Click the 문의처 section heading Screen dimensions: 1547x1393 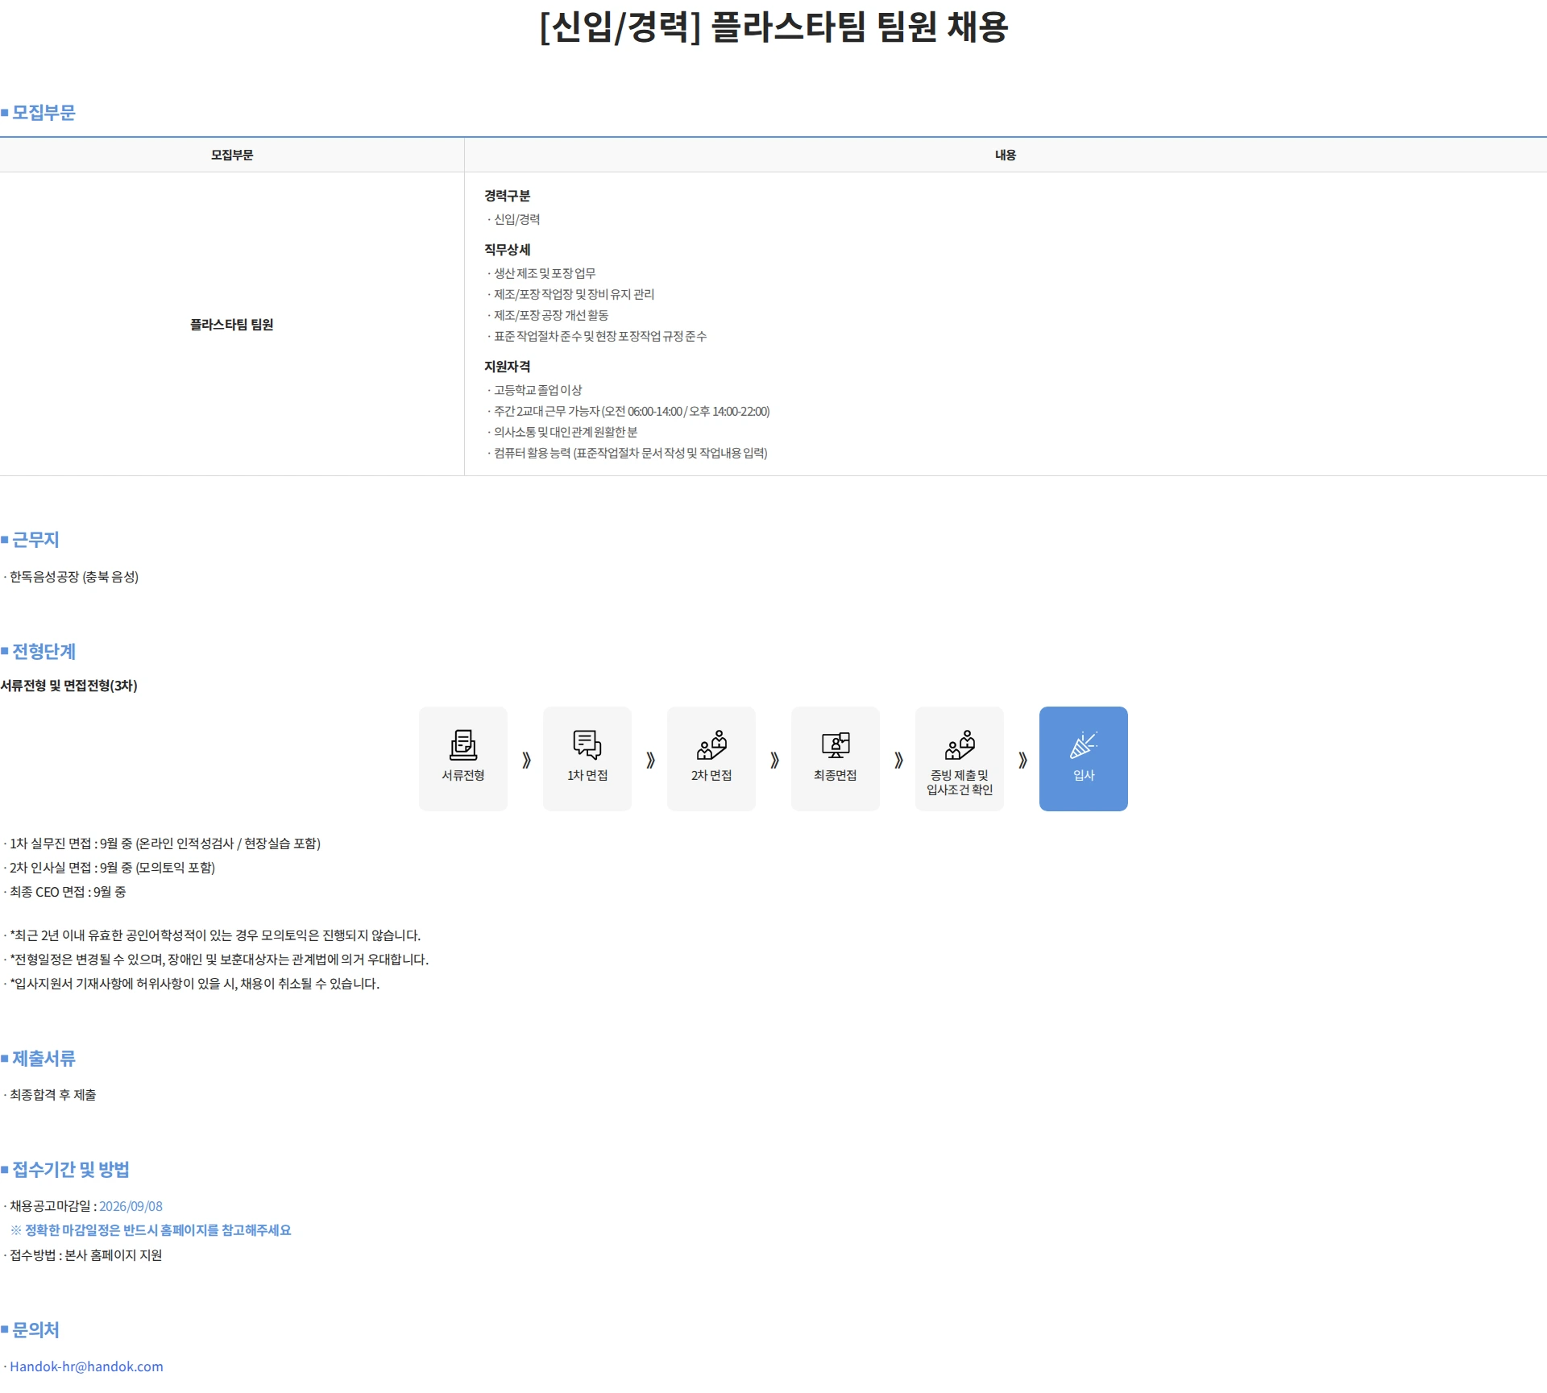tap(35, 1329)
